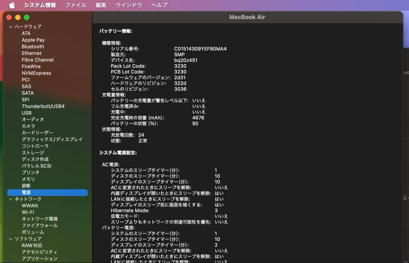Open the 編集 menu
Image resolution: width=409 pixels, height=263 pixels.
[101, 5]
